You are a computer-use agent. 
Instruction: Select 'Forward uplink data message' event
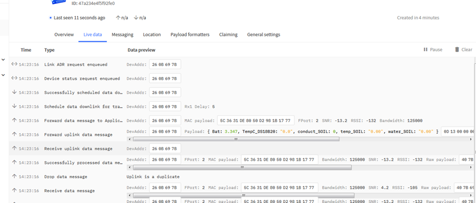(78, 134)
